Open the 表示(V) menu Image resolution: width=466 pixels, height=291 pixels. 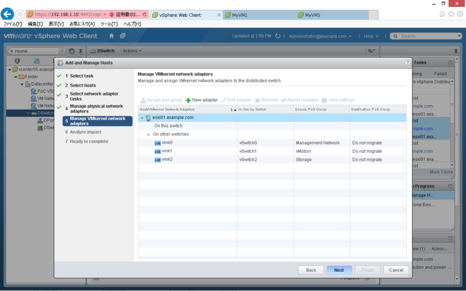coord(56,24)
